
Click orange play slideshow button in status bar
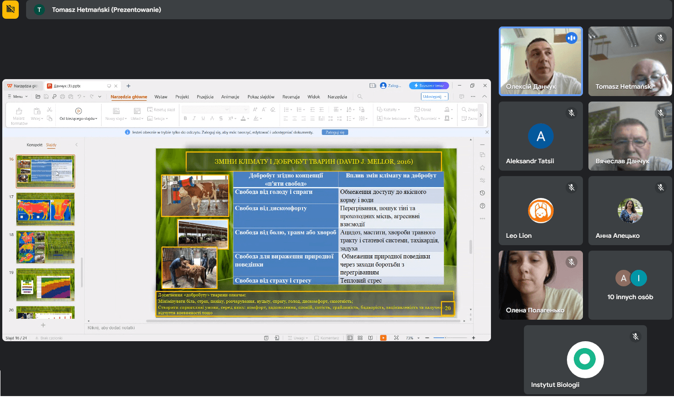383,338
